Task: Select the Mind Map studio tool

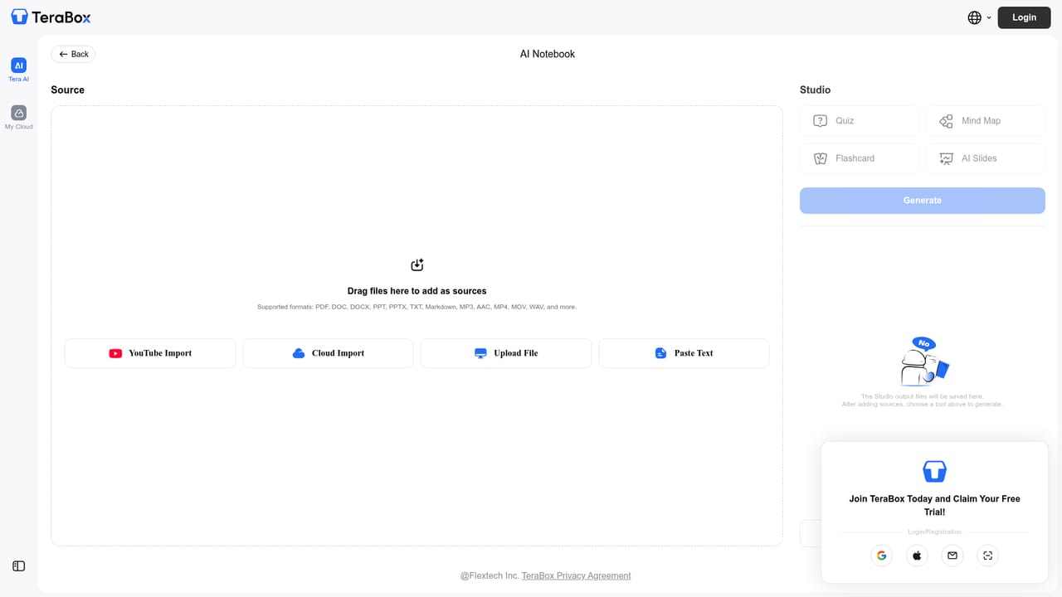Action: (986, 121)
